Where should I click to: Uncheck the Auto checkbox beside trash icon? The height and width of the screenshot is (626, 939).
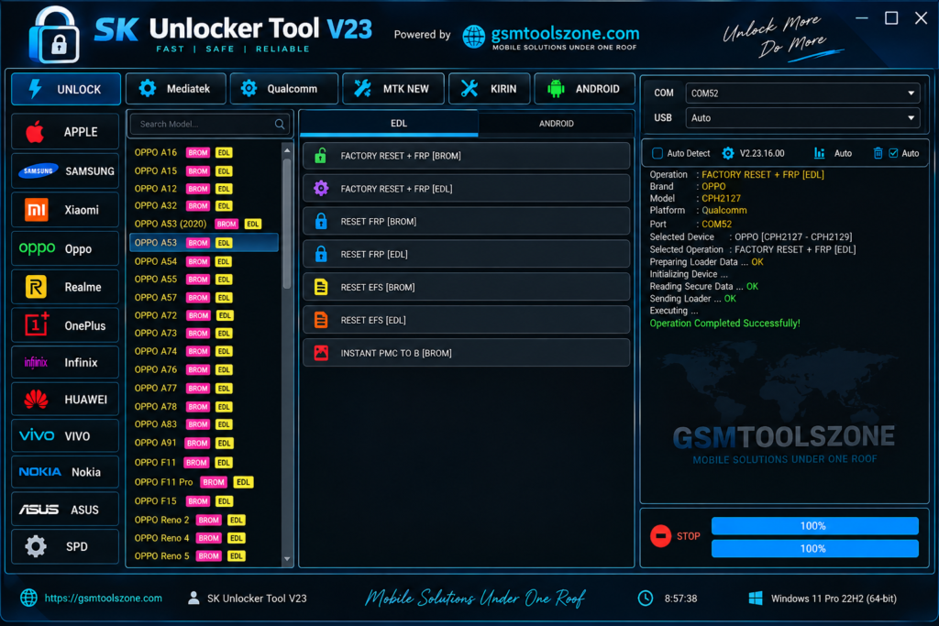coord(893,153)
